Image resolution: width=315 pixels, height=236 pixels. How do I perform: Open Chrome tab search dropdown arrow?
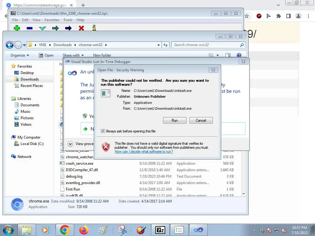(x=278, y=5)
